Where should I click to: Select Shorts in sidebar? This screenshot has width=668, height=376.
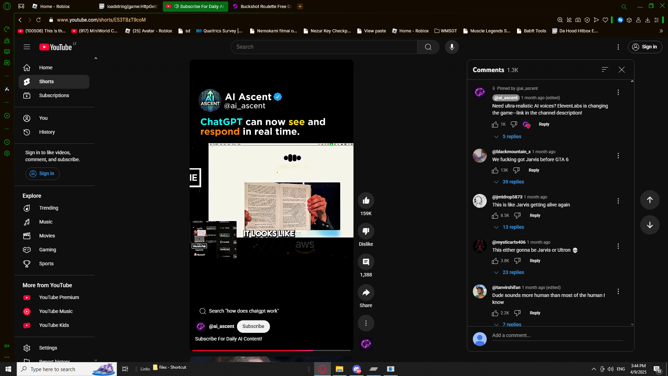[x=54, y=81]
